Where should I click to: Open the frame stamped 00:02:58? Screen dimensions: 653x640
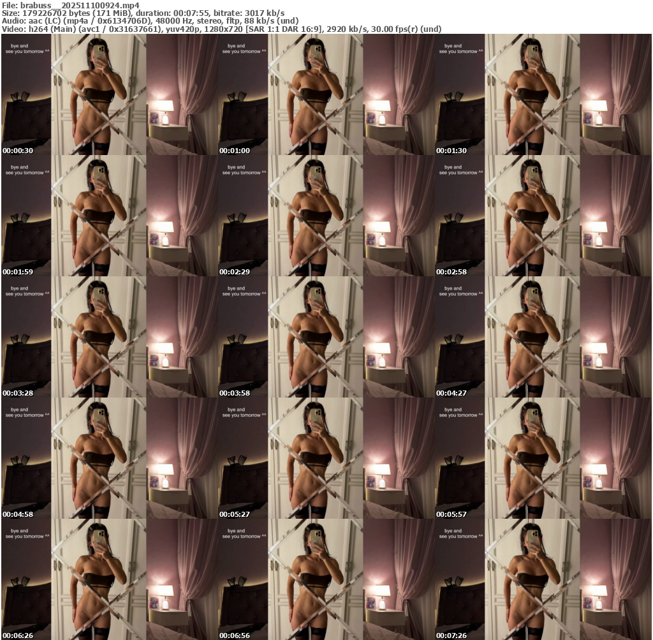pos(543,216)
